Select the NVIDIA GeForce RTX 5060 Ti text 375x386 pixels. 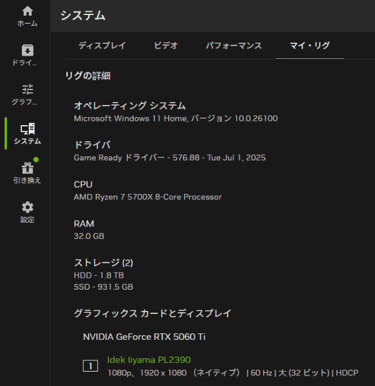[144, 337]
